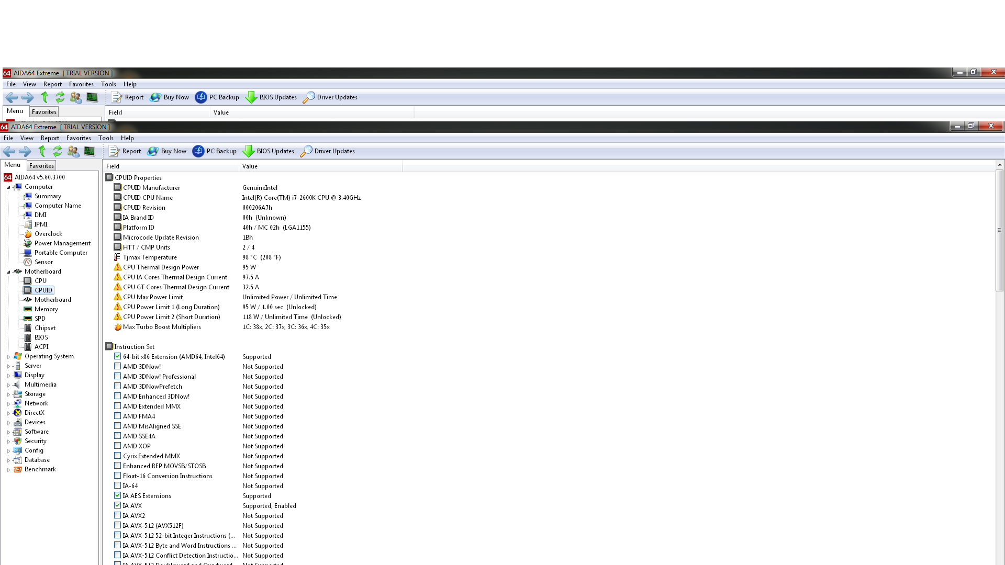Collapse the Computer tree node
The width and height of the screenshot is (1005, 565).
pos(8,187)
